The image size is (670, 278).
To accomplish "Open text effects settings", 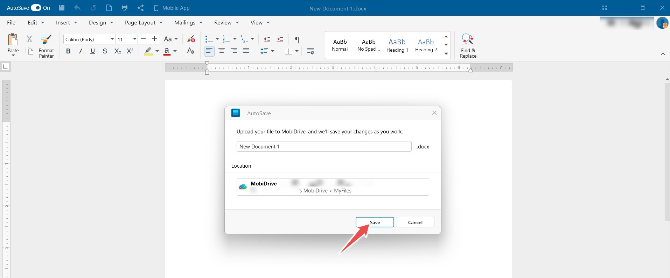I will (191, 51).
